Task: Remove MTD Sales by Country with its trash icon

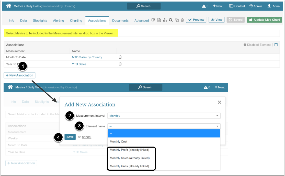Action: 120,57
